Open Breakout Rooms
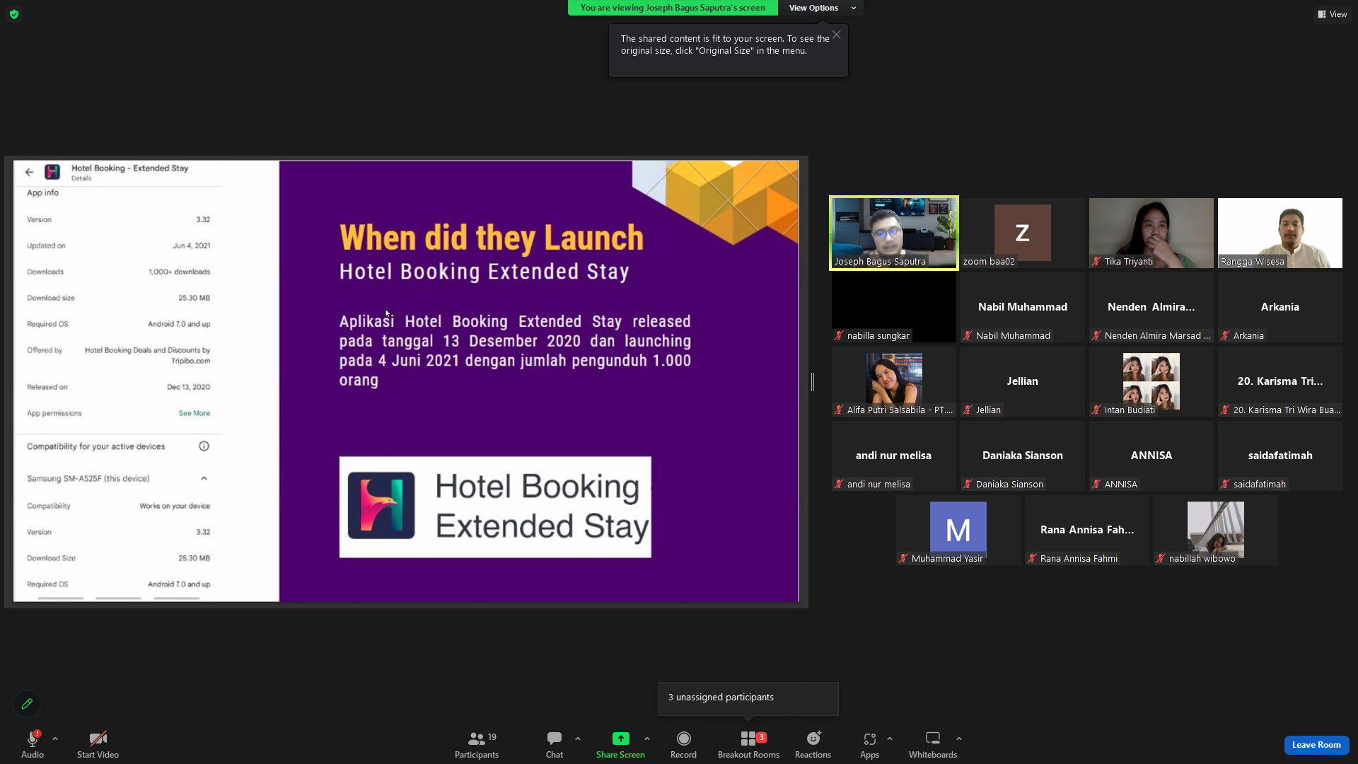The width and height of the screenshot is (1358, 764). (x=748, y=743)
